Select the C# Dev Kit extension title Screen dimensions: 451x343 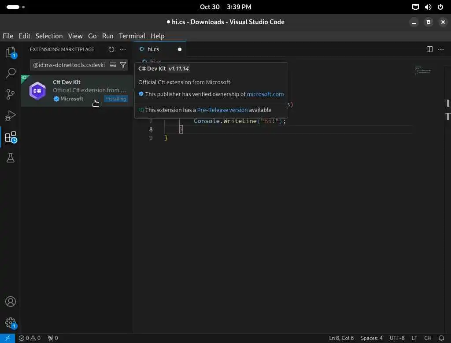point(67,82)
